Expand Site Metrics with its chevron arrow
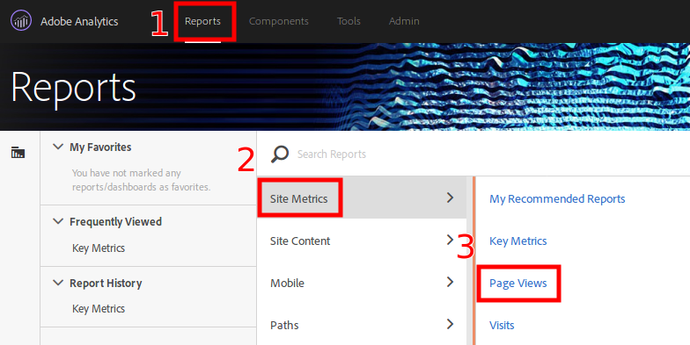 (x=450, y=198)
